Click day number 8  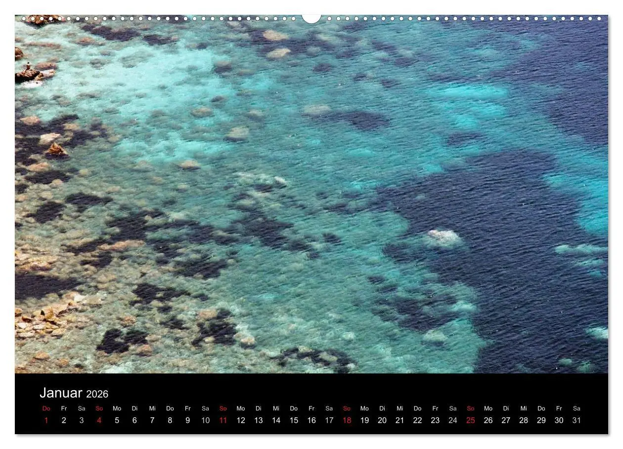pos(170,420)
